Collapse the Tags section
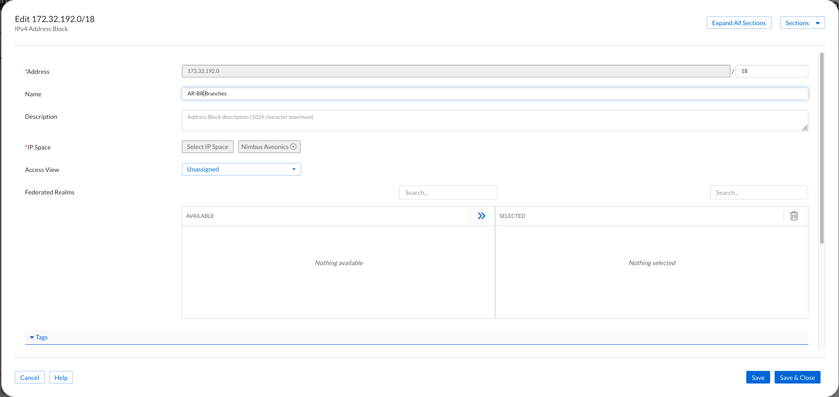The width and height of the screenshot is (839, 397). tap(39, 337)
